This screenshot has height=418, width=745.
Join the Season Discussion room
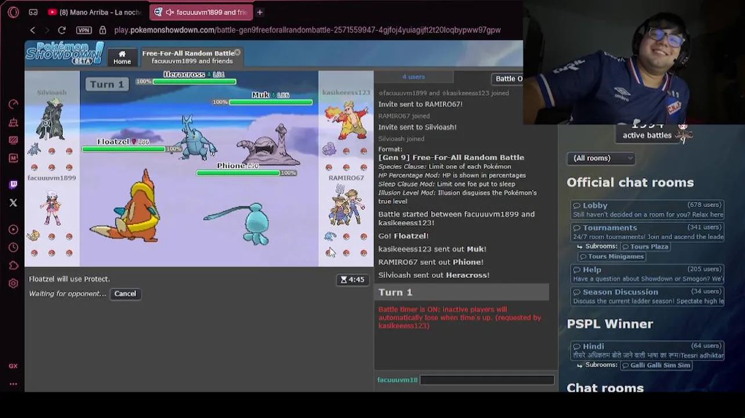[647, 296]
